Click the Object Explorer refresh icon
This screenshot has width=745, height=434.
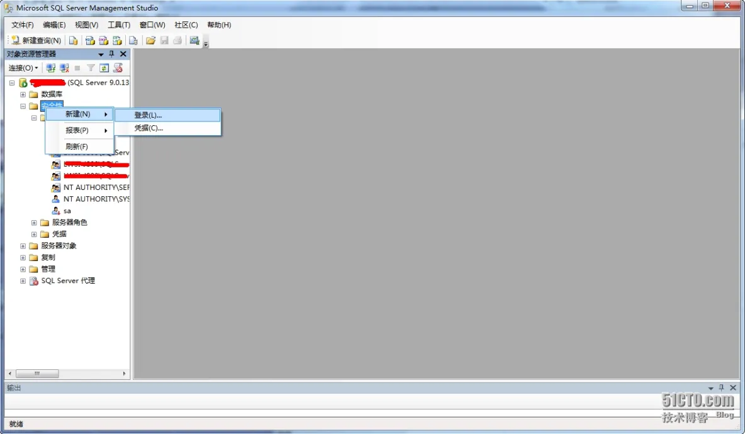(104, 68)
